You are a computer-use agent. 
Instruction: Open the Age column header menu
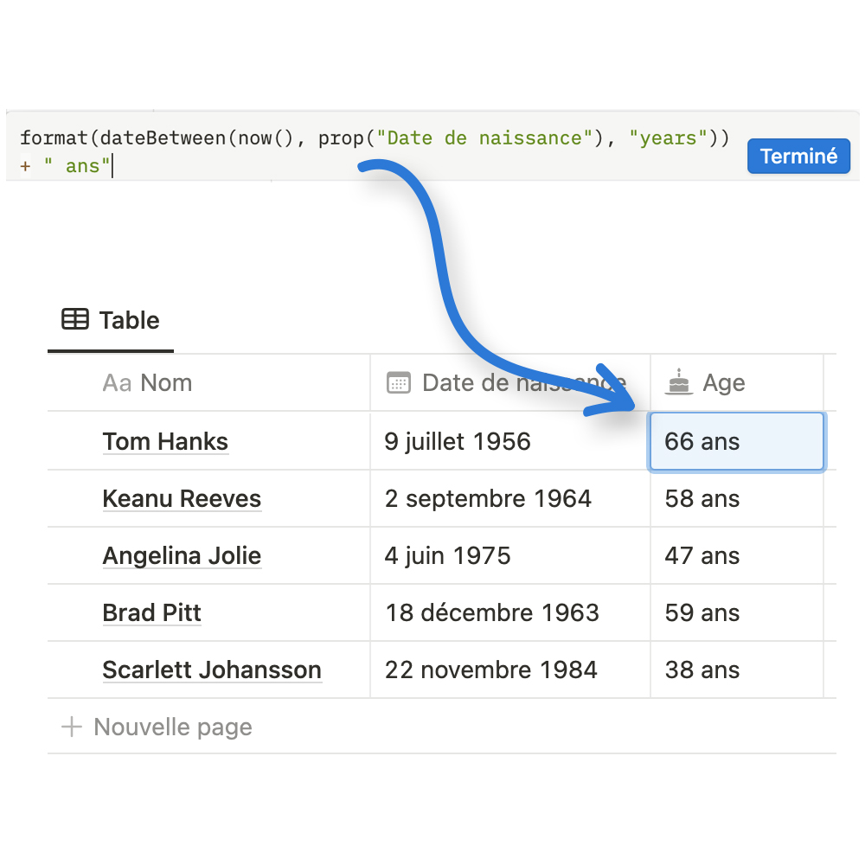723,383
